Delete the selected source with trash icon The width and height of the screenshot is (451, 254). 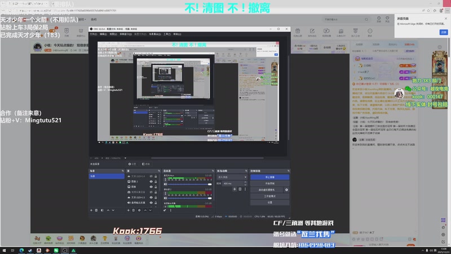(134, 210)
